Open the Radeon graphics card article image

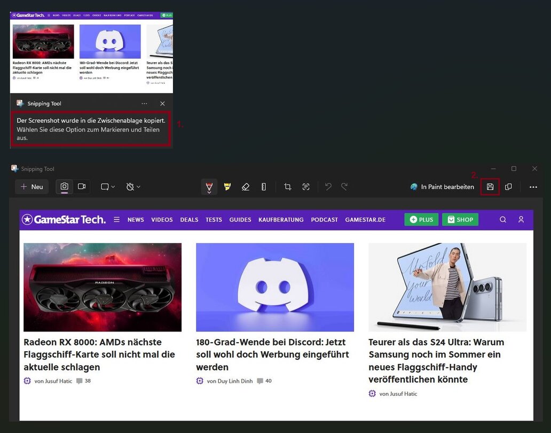pyautogui.click(x=103, y=287)
